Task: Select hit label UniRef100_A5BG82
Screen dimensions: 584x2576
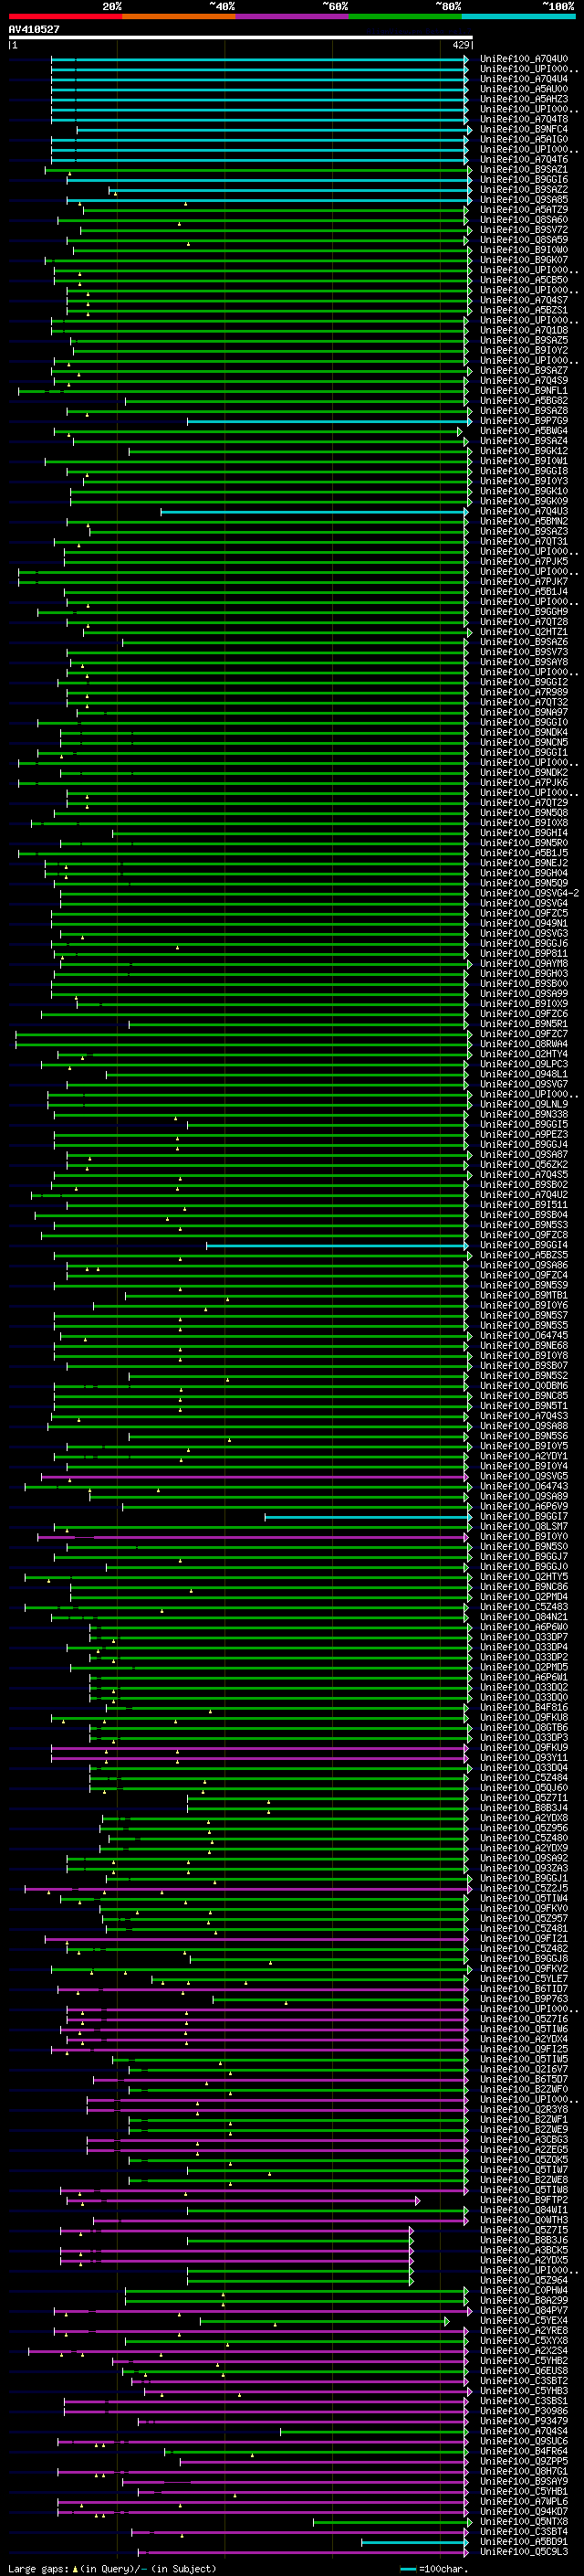Action: coord(524,401)
